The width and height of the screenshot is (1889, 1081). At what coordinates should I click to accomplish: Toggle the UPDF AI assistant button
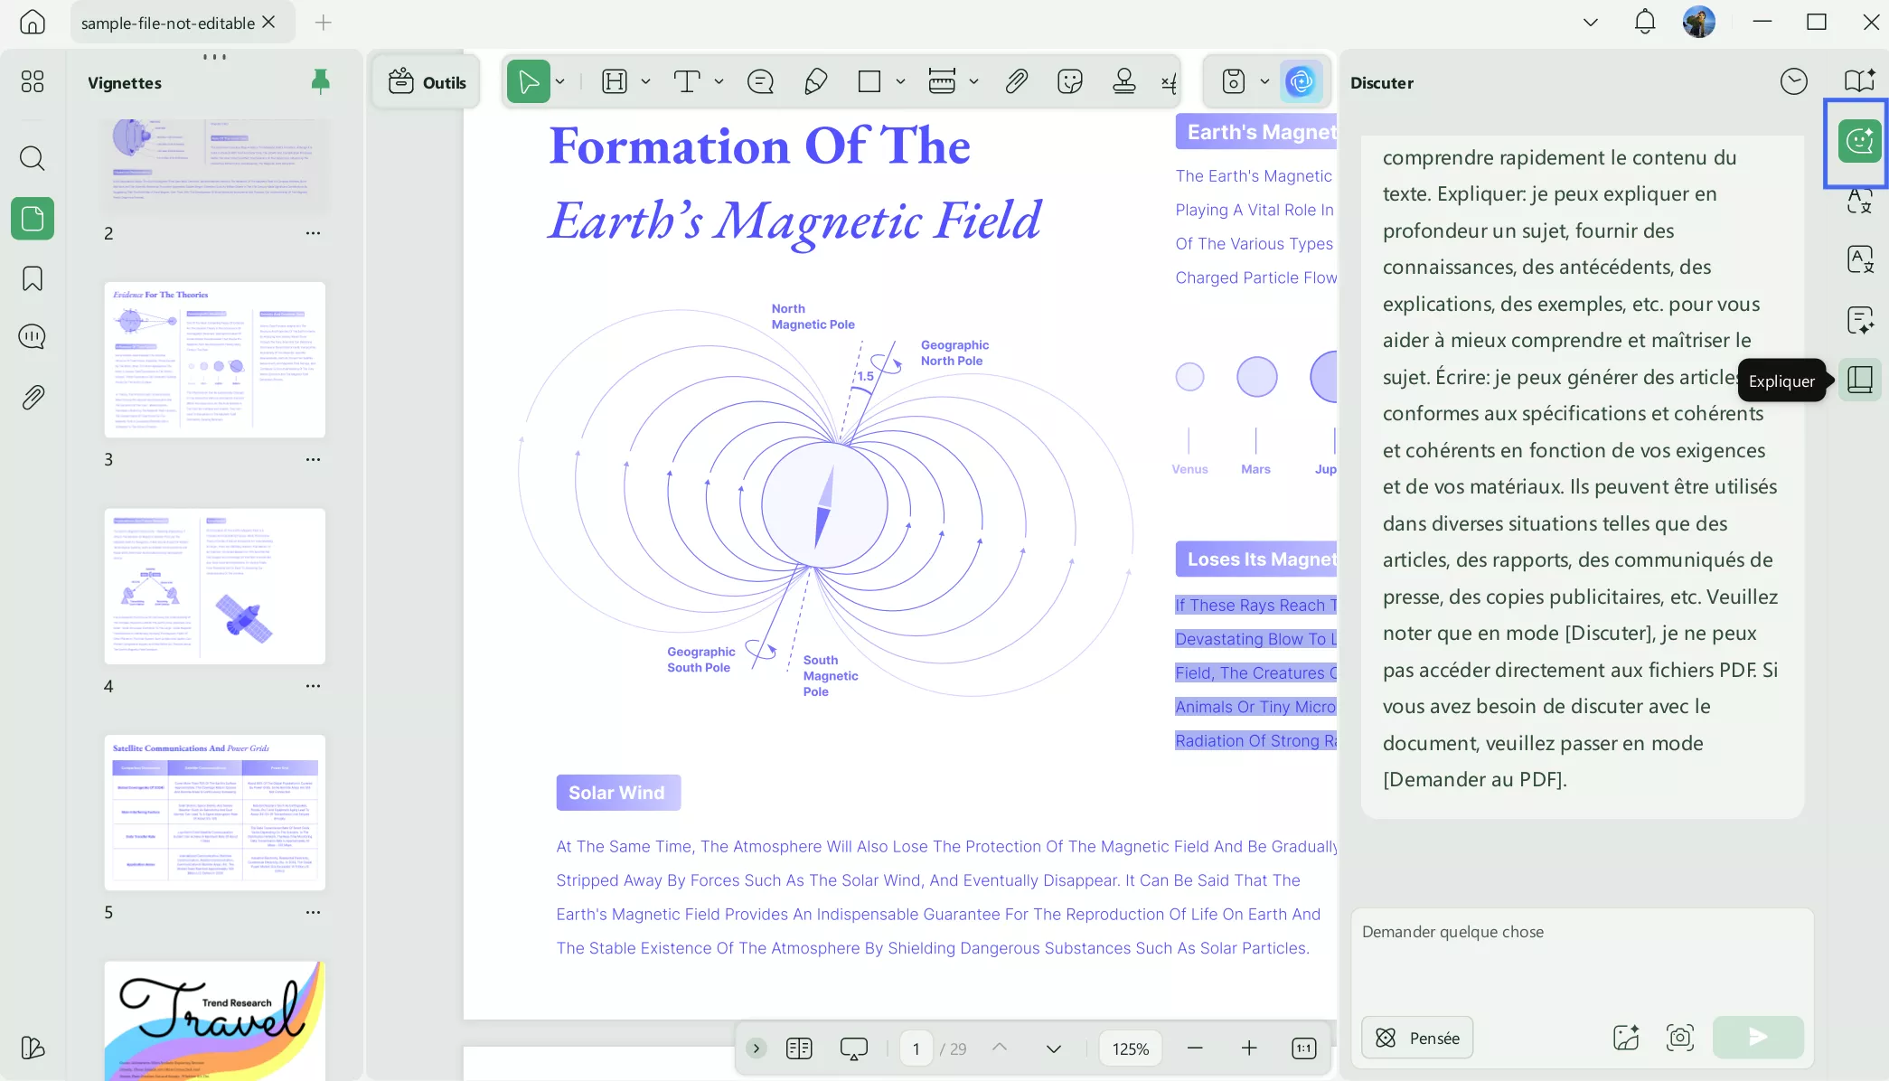click(1301, 82)
